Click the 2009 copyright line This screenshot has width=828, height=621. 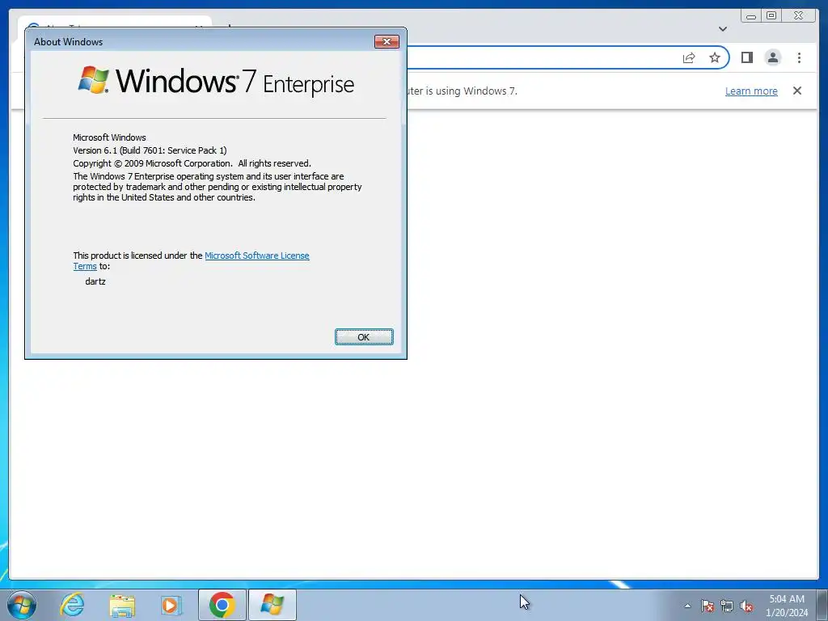coord(192,163)
